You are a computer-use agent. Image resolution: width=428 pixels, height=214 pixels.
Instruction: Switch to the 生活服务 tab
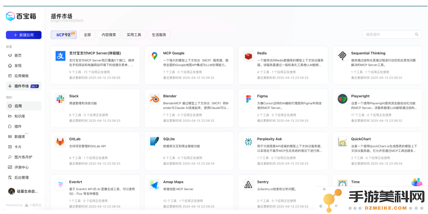[x=159, y=35]
